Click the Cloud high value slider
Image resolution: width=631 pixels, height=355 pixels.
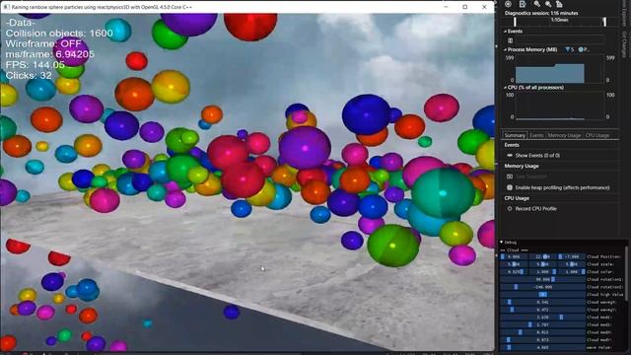542,294
